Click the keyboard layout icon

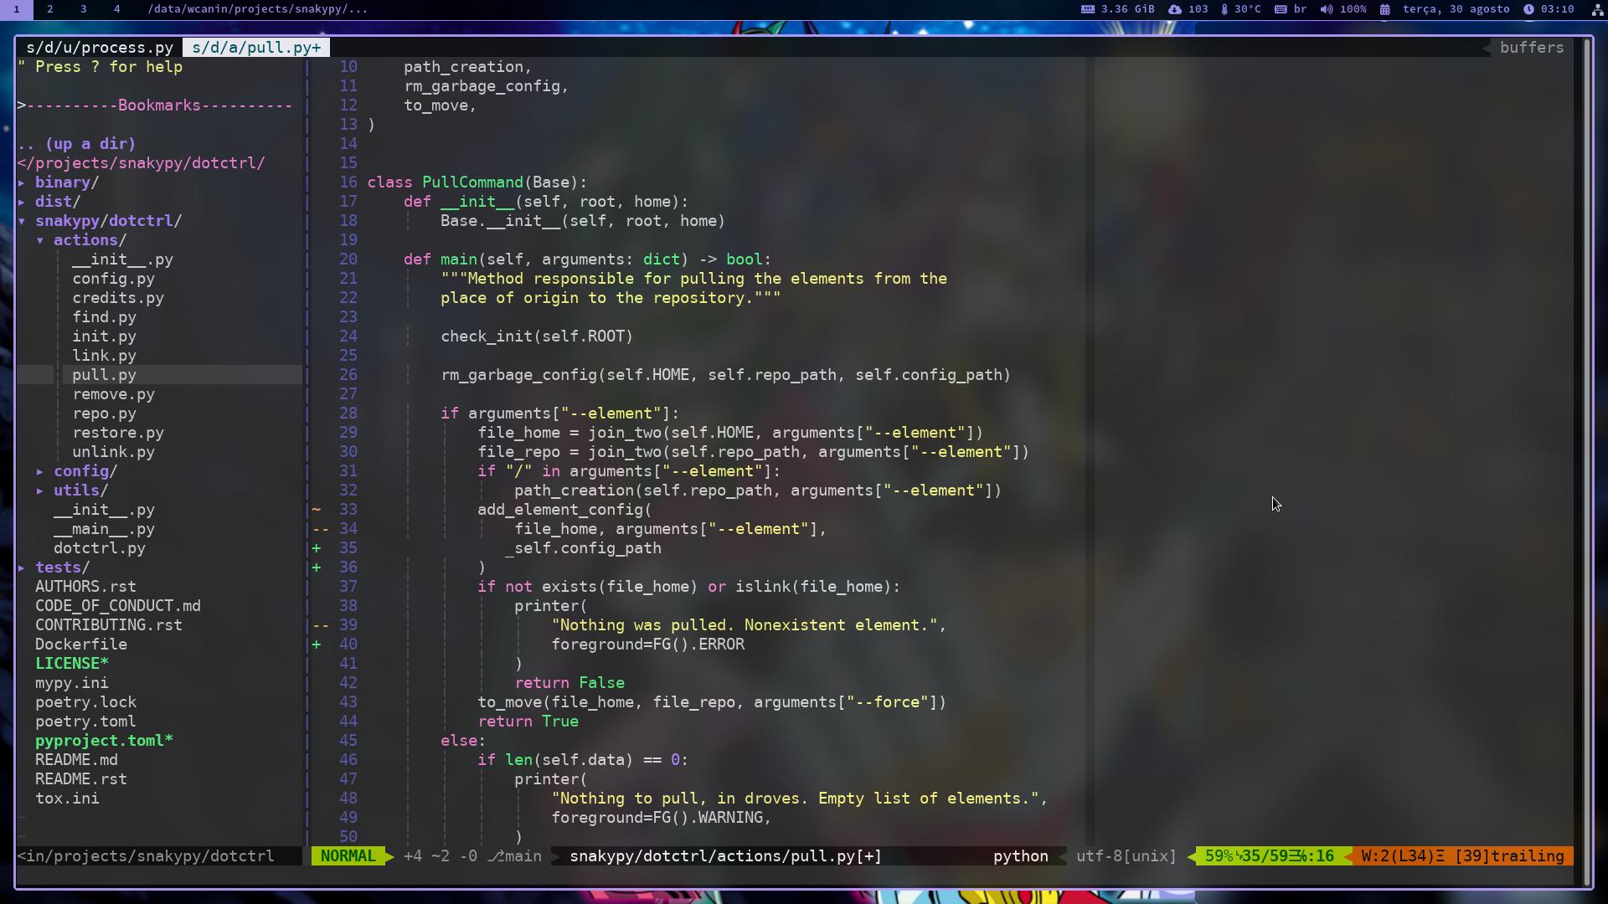tap(1281, 9)
